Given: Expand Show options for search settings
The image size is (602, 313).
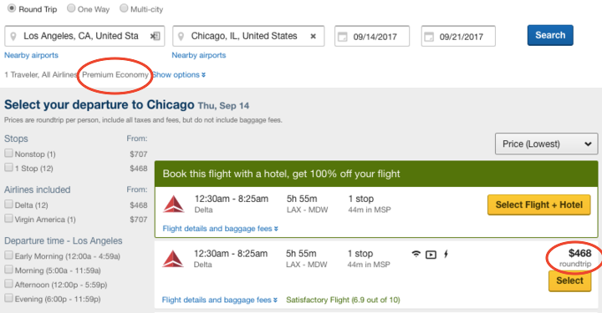Looking at the screenshot, I should 179,75.
